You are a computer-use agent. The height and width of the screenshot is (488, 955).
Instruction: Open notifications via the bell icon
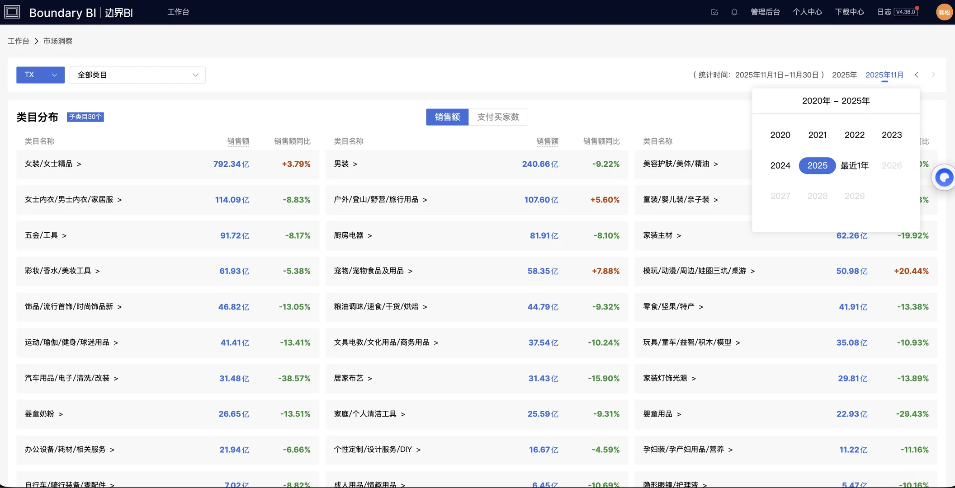click(734, 12)
